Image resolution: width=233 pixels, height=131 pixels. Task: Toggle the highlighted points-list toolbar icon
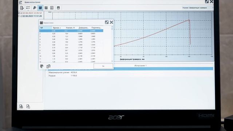[40, 8]
